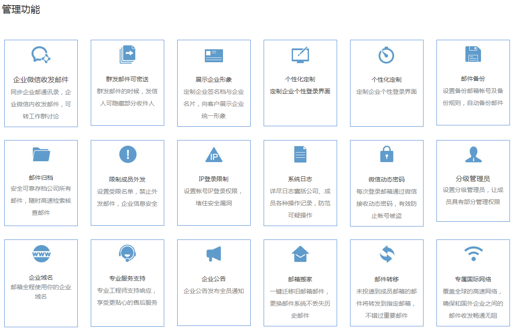Click the exclamation mark 限制成员外发 icon
516x335 pixels.
(x=127, y=154)
